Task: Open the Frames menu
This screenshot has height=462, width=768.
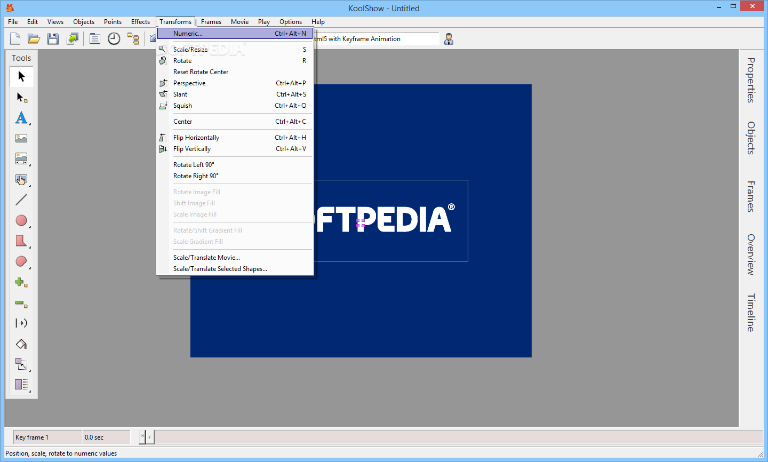Action: click(x=211, y=22)
